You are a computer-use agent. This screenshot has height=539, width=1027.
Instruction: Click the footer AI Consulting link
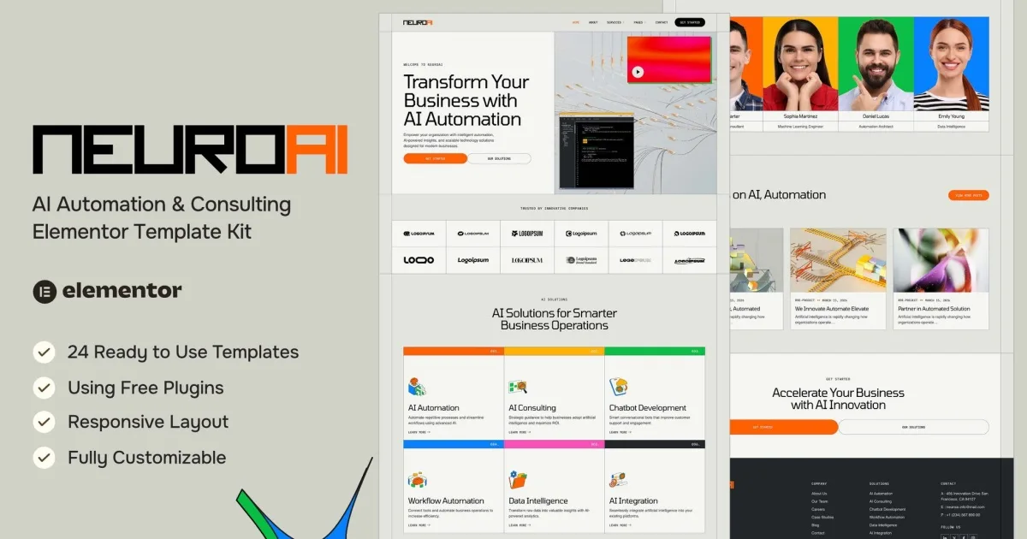coord(881,501)
